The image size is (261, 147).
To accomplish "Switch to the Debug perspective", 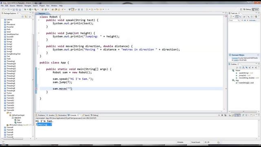I will click(247, 9).
